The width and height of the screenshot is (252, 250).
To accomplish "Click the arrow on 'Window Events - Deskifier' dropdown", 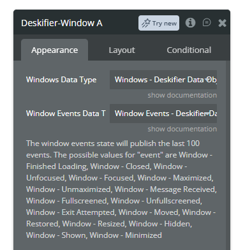I will tap(207, 114).
